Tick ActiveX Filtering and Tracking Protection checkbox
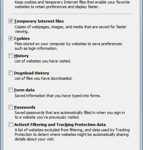143x150 pixels. point(11,125)
